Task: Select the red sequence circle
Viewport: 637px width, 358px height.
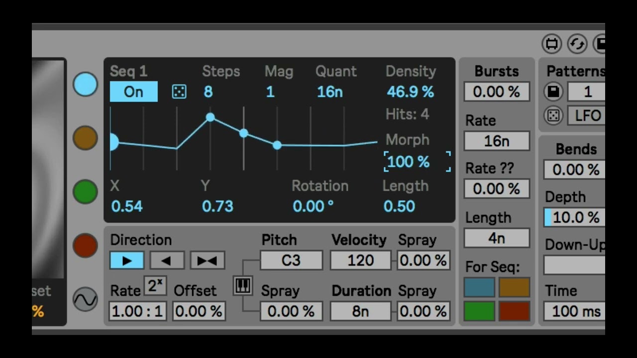Action: [x=85, y=245]
